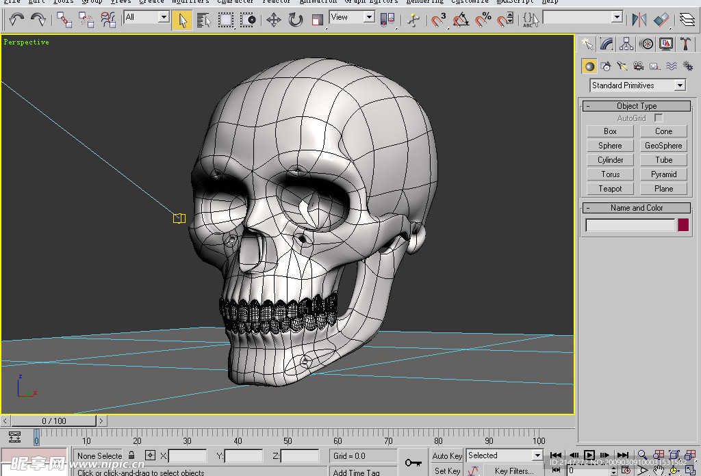Click the Teapot primitive button

pyautogui.click(x=610, y=189)
